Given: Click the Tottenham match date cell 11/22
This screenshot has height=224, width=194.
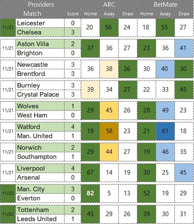Looking at the screenshot, I should click(8, 214).
